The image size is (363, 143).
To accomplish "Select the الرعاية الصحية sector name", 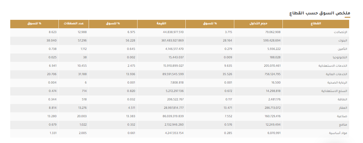I will tap(338, 82).
